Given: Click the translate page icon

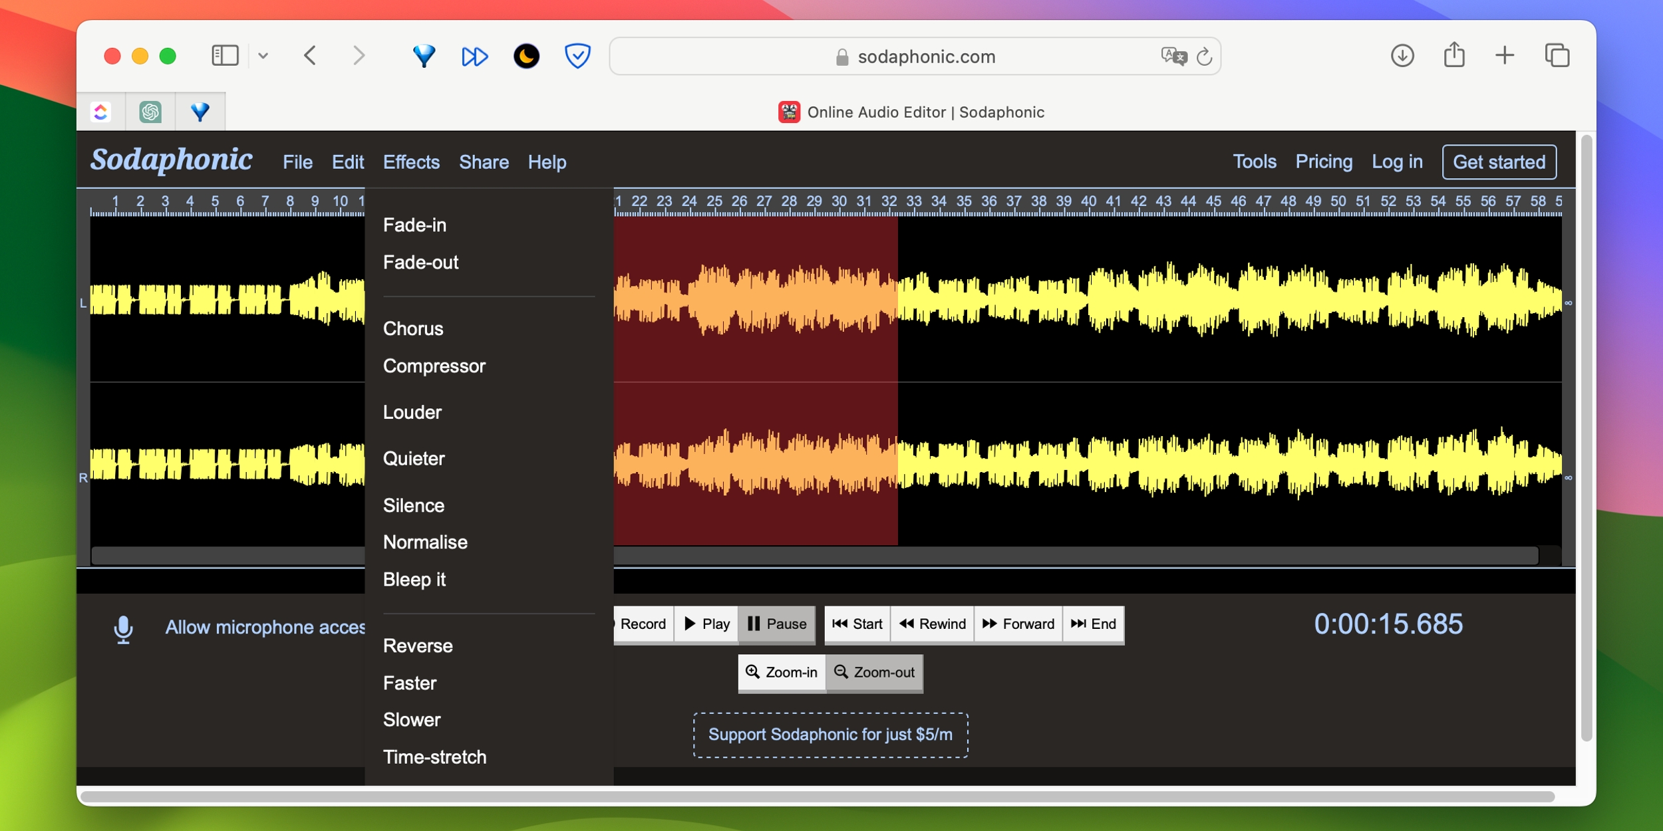Looking at the screenshot, I should click(1173, 57).
